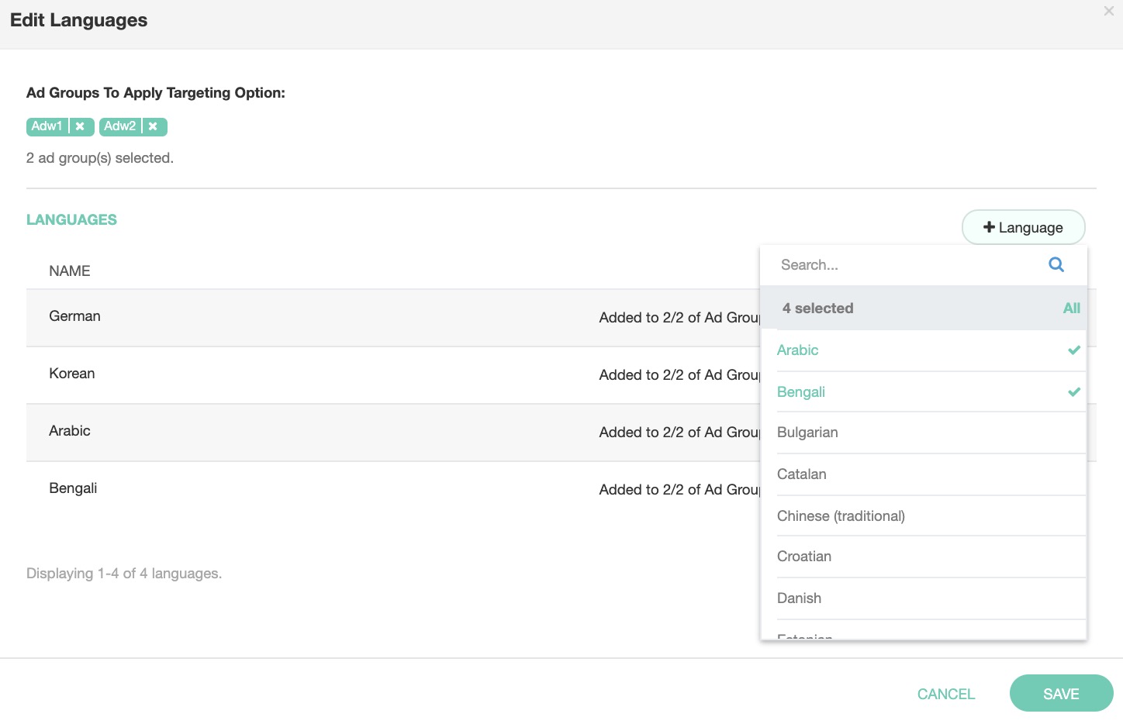This screenshot has height=724, width=1123.
Task: Open the add Language dropdown button
Action: pos(1023,227)
